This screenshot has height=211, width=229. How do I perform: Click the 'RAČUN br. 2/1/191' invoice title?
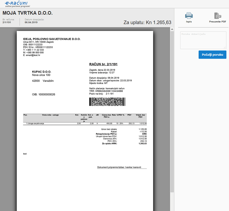coord(103,64)
